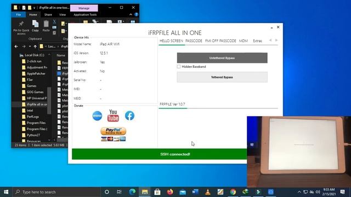Open Explorer Help question mark icon
The height and width of the screenshot is (197, 351).
(x=137, y=15)
